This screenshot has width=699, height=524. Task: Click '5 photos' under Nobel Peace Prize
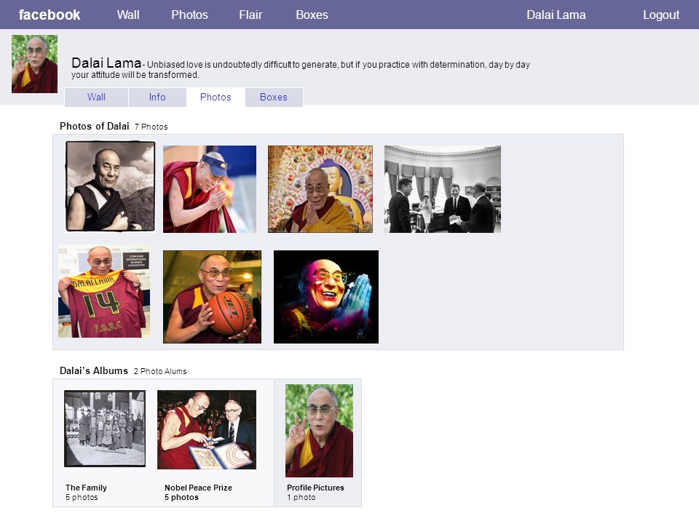coord(181,497)
